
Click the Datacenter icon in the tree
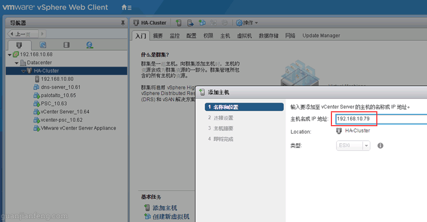(23, 63)
